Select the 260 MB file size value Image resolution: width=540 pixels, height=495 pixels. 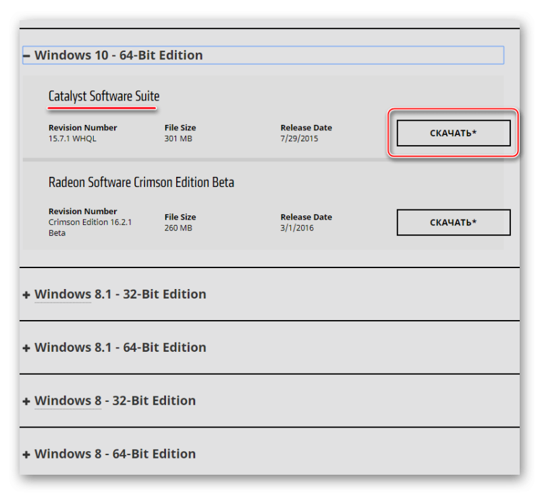point(178,228)
